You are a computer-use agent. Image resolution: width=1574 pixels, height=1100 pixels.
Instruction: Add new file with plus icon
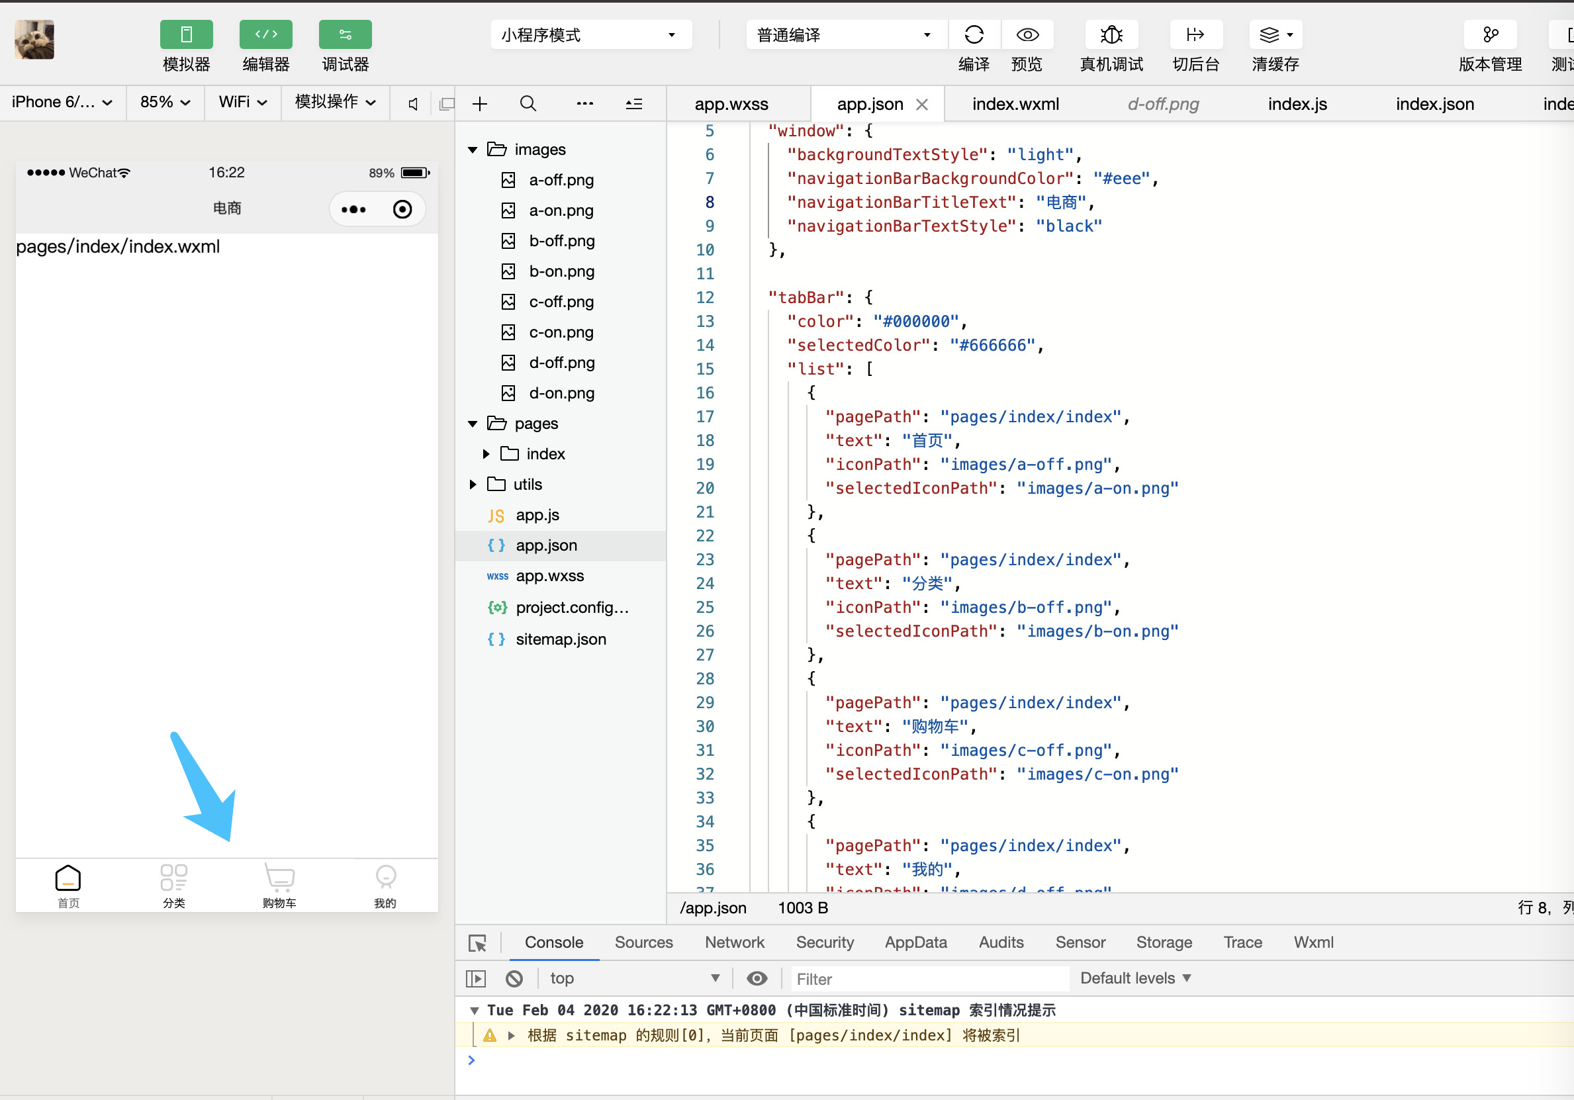coord(480,104)
